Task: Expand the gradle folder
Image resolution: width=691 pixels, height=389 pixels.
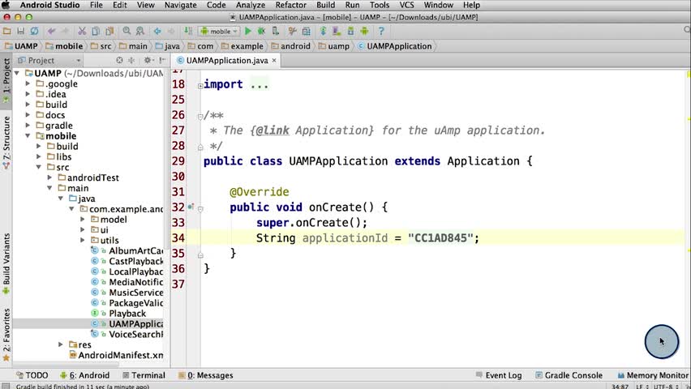Action: click(28, 126)
